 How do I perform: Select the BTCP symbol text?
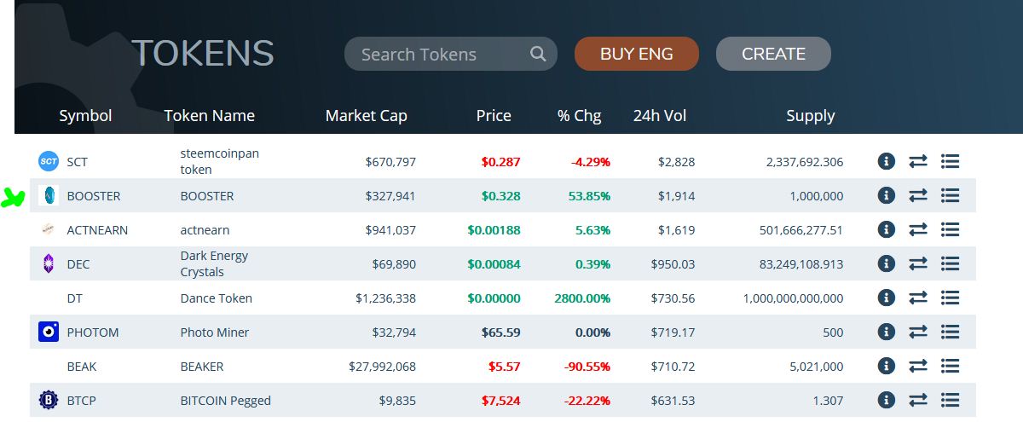point(82,401)
